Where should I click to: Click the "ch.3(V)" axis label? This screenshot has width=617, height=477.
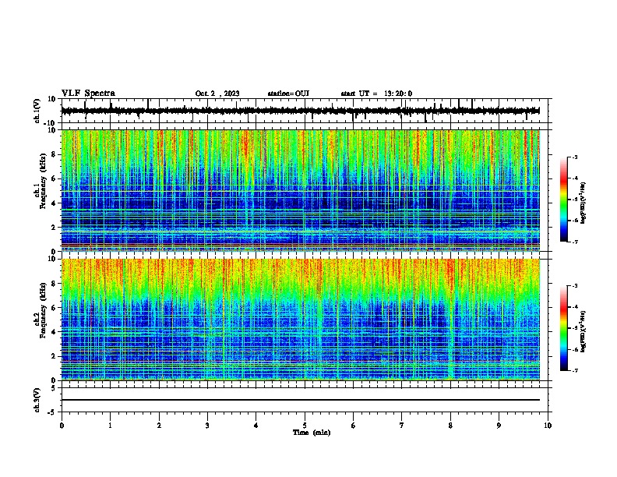[37, 400]
